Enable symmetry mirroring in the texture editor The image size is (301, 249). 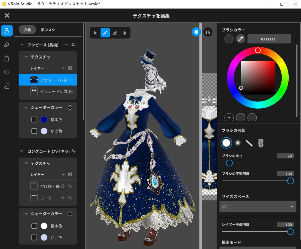point(208,32)
